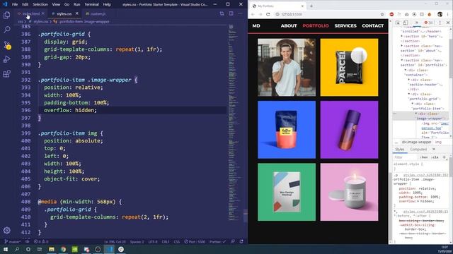453x254 pixels.
Task: Click the master branch indicator in status bar
Action: click(13, 241)
